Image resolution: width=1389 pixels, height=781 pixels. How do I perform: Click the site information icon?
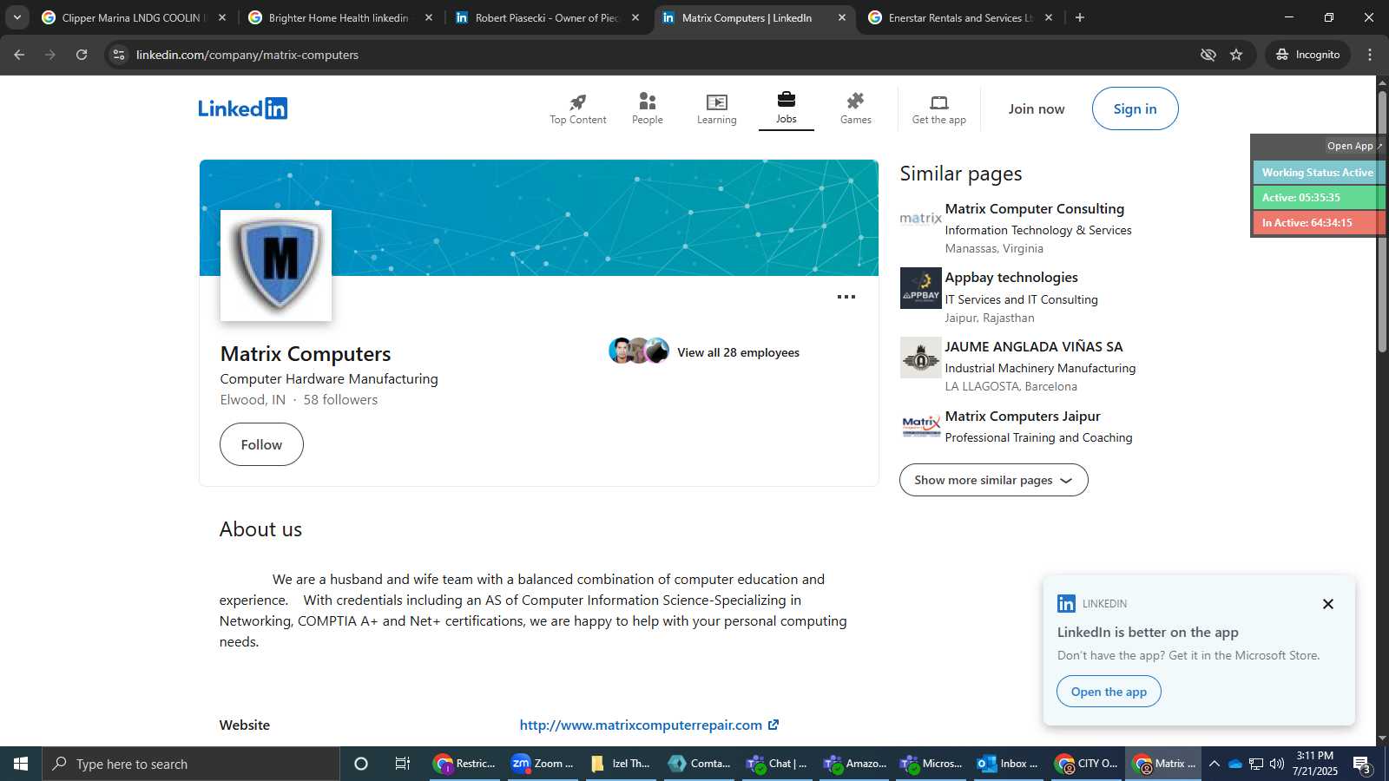pos(119,55)
